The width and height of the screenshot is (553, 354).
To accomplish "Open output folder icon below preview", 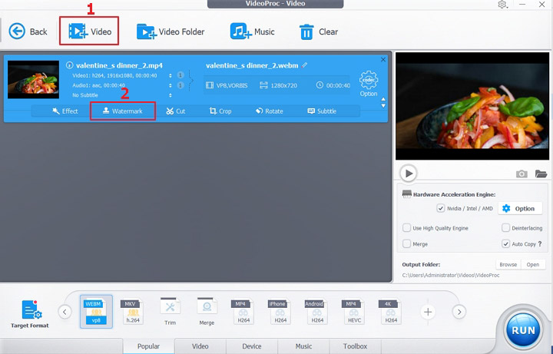I will [541, 174].
